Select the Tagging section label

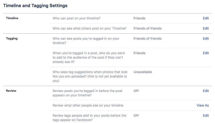point(12,39)
